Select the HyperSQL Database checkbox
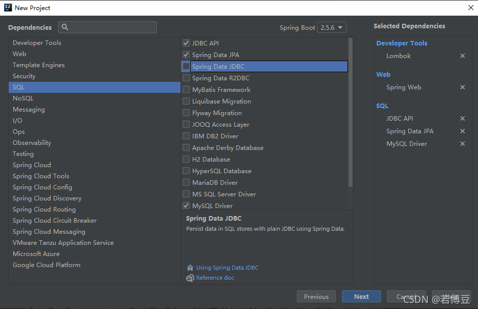This screenshot has width=478, height=309. (186, 171)
